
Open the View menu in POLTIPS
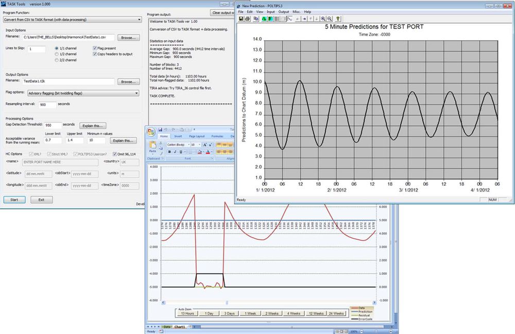tap(260, 12)
